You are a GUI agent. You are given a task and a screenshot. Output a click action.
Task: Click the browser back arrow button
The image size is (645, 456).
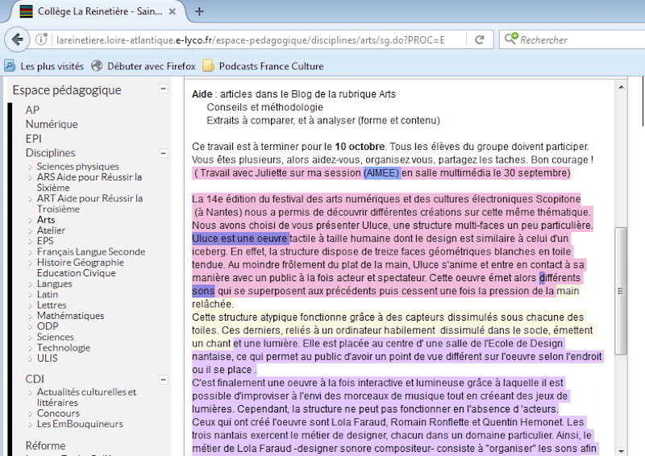(x=19, y=39)
